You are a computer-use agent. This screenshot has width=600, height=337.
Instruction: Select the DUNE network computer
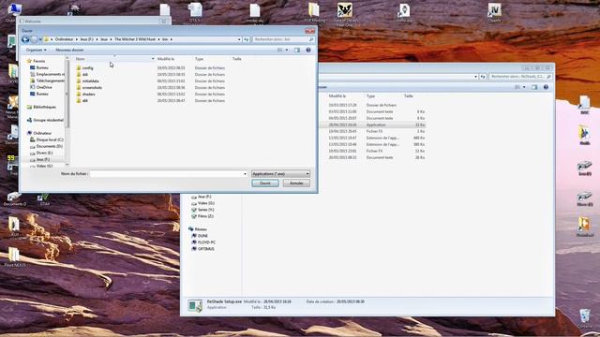coord(200,236)
